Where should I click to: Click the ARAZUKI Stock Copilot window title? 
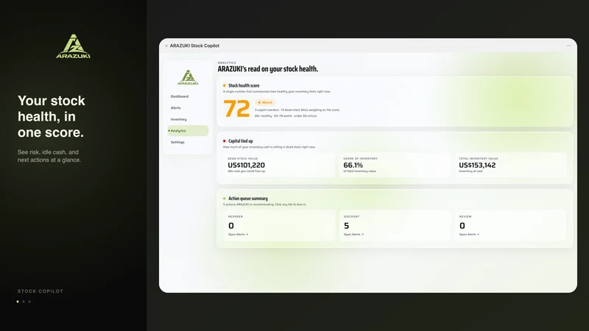pyautogui.click(x=194, y=46)
